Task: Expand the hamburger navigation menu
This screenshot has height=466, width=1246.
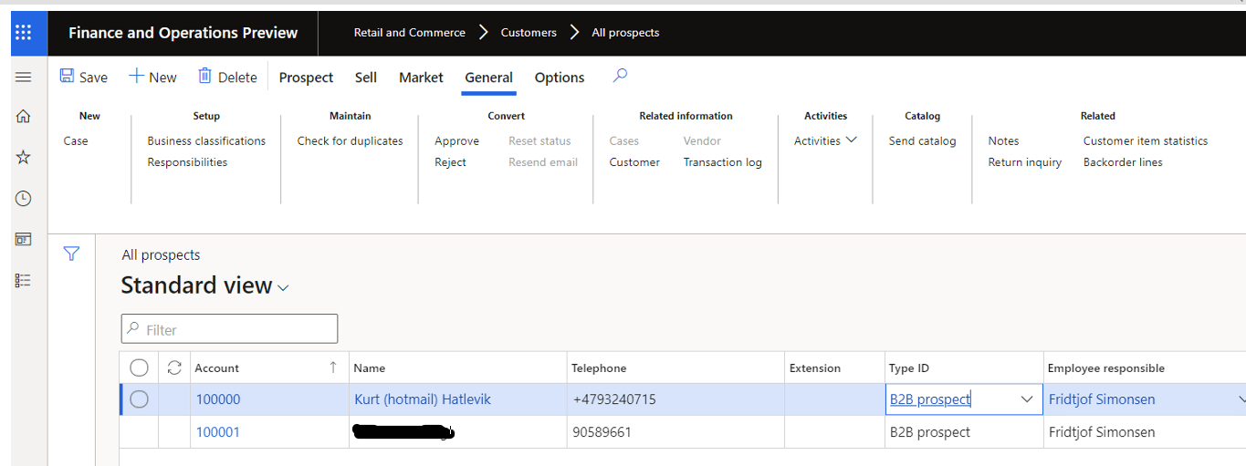Action: (24, 78)
